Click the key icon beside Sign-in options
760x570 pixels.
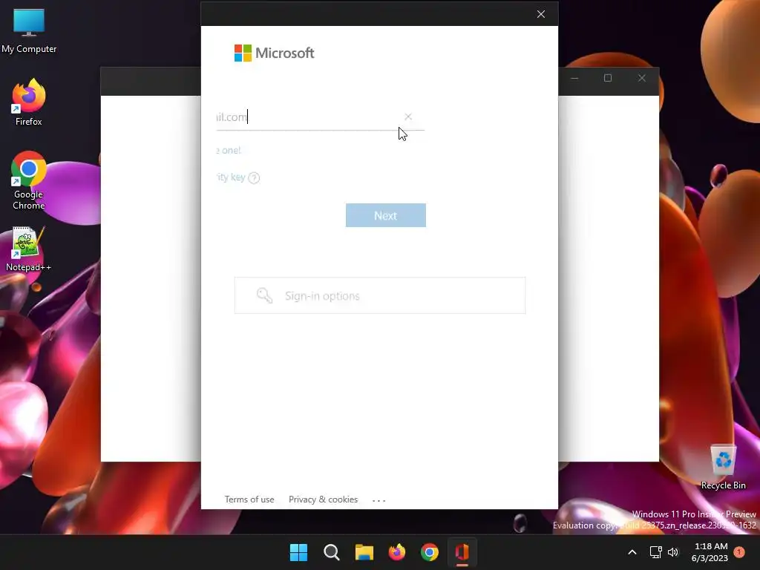click(265, 295)
